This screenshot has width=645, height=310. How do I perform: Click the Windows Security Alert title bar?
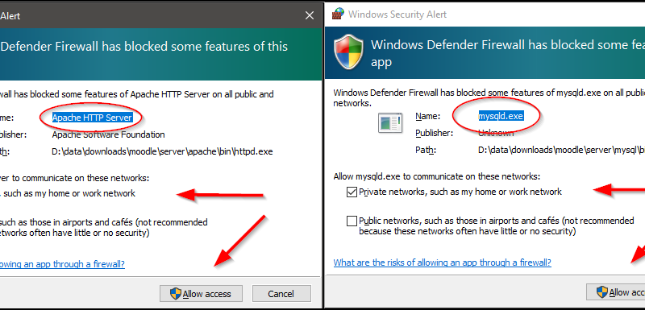[x=485, y=14]
